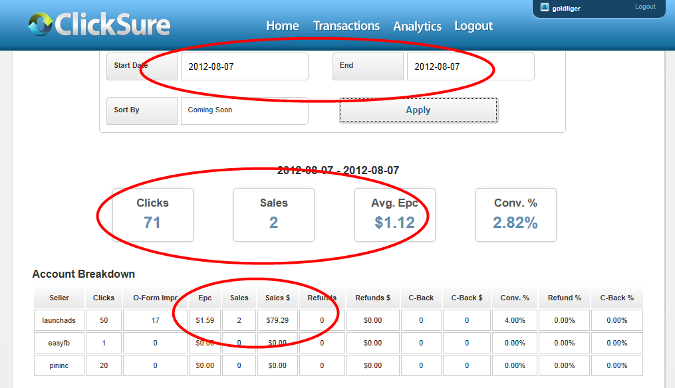This screenshot has width=675, height=388.
Task: Select the pininc seller cell
Action: (x=59, y=365)
